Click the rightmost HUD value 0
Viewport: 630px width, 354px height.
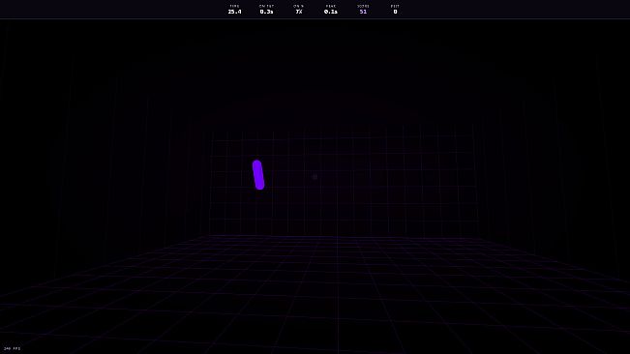(395, 12)
